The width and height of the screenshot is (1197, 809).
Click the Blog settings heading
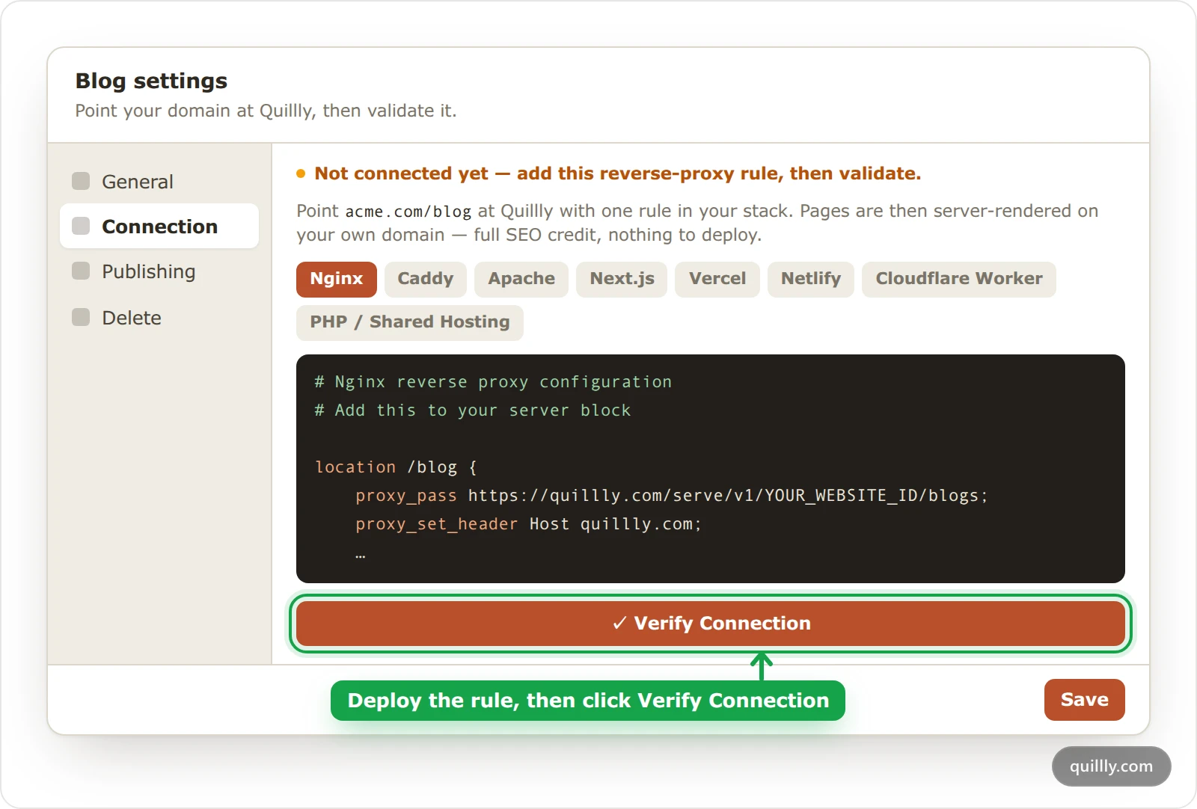point(151,81)
